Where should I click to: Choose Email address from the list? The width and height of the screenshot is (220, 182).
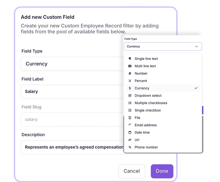tap(145, 125)
